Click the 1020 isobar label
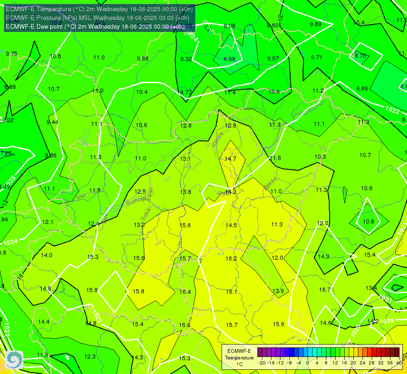The image size is (407, 374). [x=355, y=331]
